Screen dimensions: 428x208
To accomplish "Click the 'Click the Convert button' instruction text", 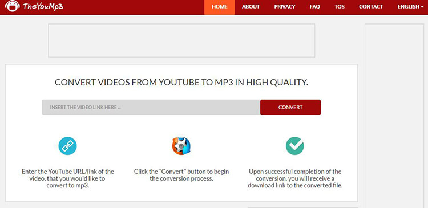I will coord(181,176).
